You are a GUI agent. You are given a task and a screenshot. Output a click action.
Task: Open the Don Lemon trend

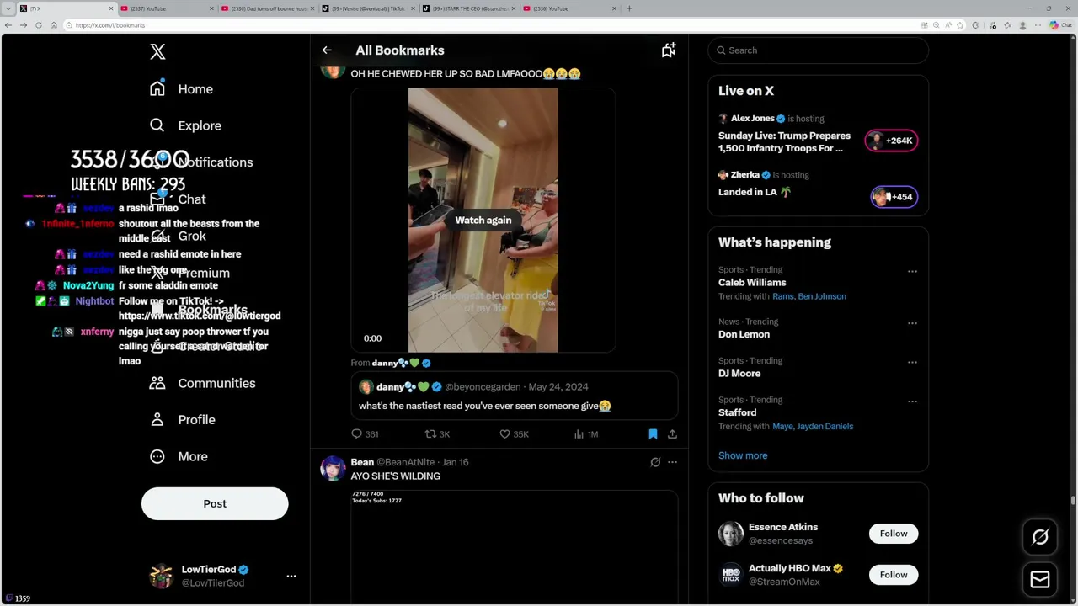click(744, 334)
